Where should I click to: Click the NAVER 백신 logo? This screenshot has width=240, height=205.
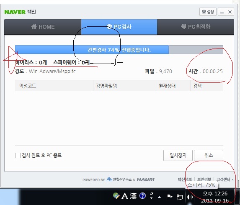click(20, 12)
